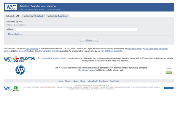
Task: Click the Flattr count box showing 5164
Action: [169, 69]
